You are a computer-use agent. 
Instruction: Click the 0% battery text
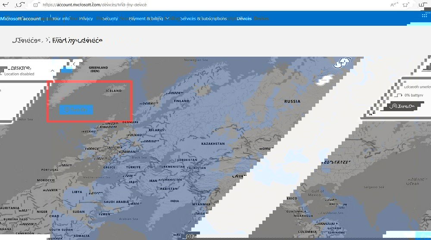(x=414, y=95)
